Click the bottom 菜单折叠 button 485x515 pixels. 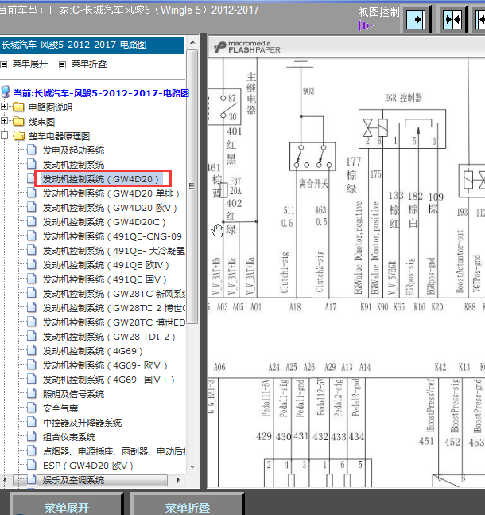(188, 507)
